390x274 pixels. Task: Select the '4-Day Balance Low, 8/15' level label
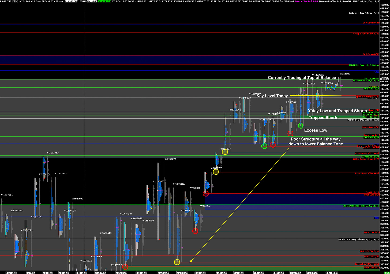pyautogui.click(x=366, y=34)
